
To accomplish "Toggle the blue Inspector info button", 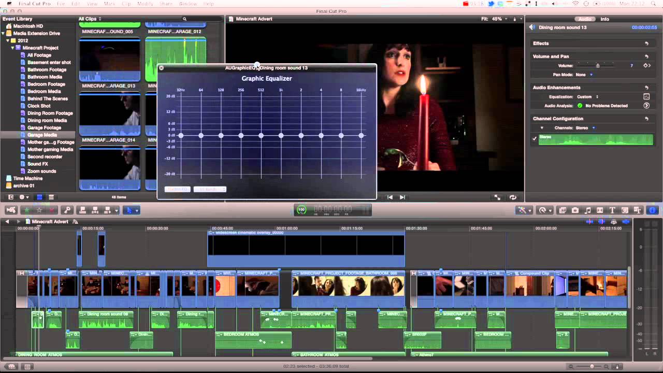I will click(652, 210).
